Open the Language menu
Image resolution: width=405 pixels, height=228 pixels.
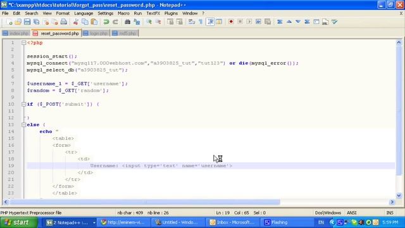point(84,13)
